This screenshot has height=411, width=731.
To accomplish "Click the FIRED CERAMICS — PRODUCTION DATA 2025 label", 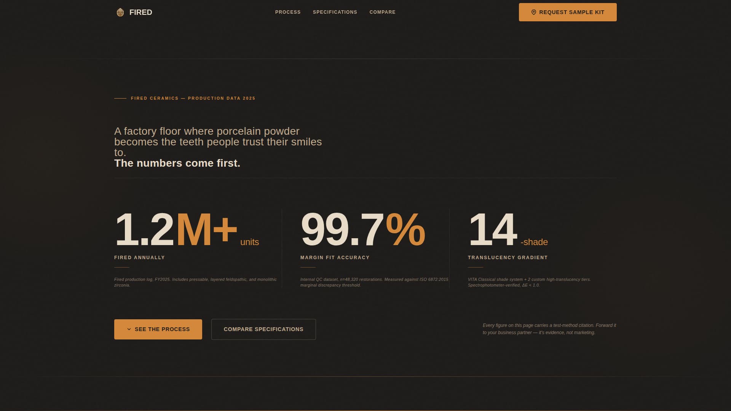I will click(x=193, y=98).
